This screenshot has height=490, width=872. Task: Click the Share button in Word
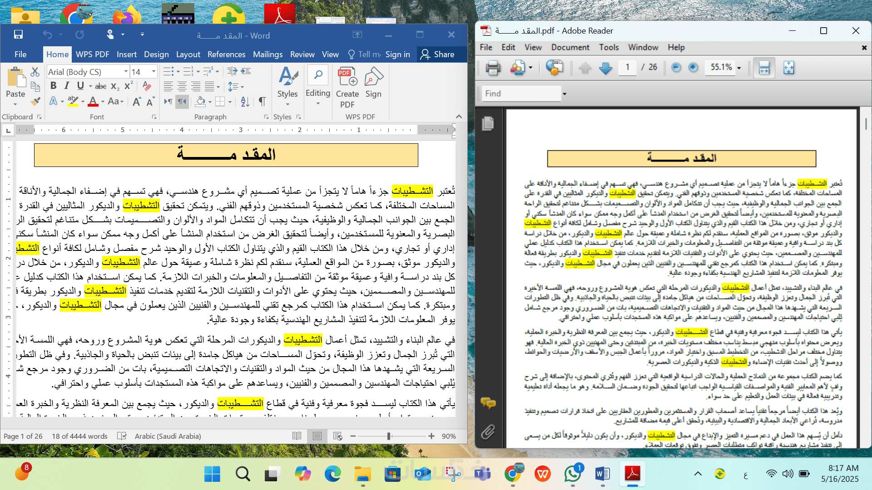[x=437, y=54]
